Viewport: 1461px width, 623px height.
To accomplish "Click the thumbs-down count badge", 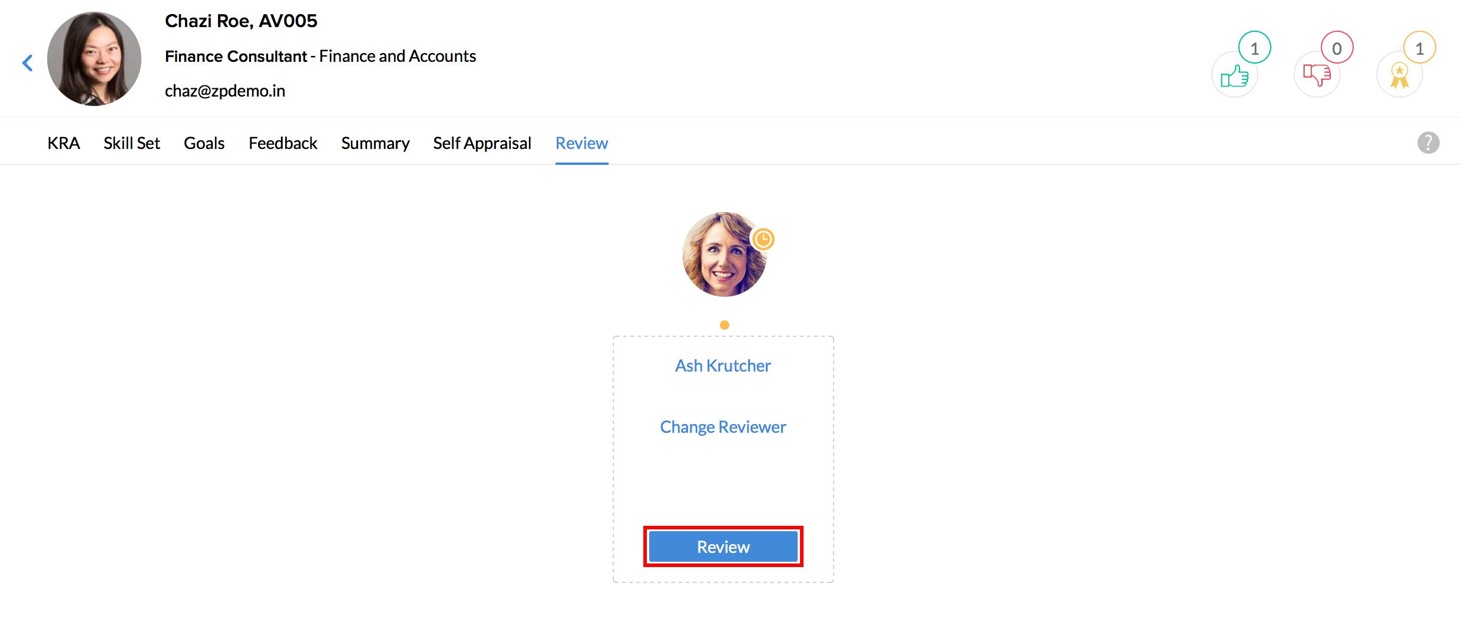I will (x=1337, y=48).
